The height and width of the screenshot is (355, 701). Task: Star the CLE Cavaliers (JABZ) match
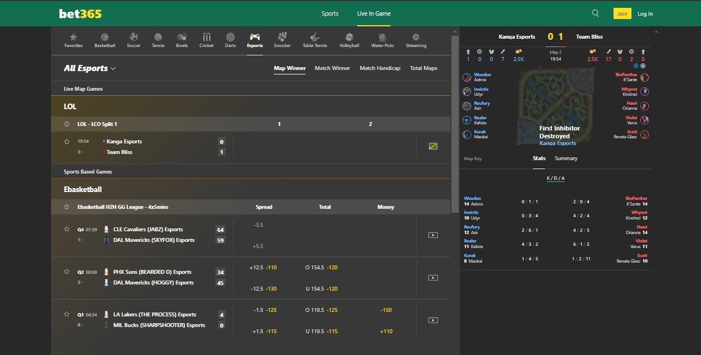67,230
